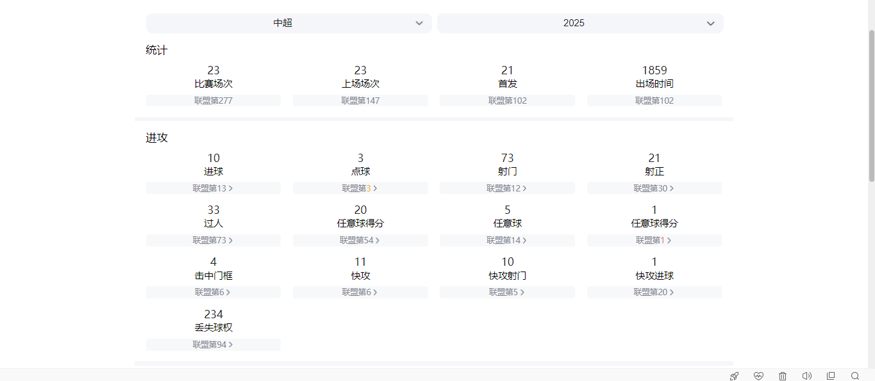The image size is (875, 381).
Task: Open the 2025 season dropdown
Action: pos(580,23)
